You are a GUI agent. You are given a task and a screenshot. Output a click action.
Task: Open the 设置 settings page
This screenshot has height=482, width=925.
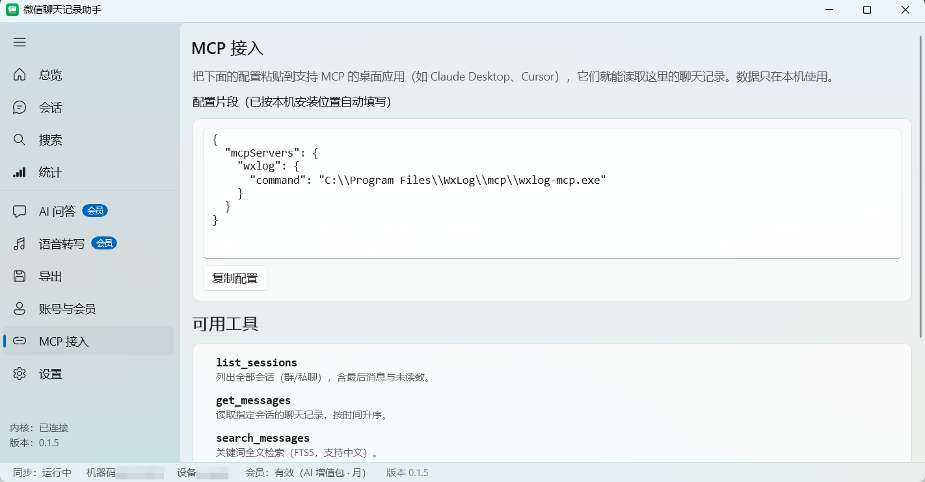[x=88, y=374]
